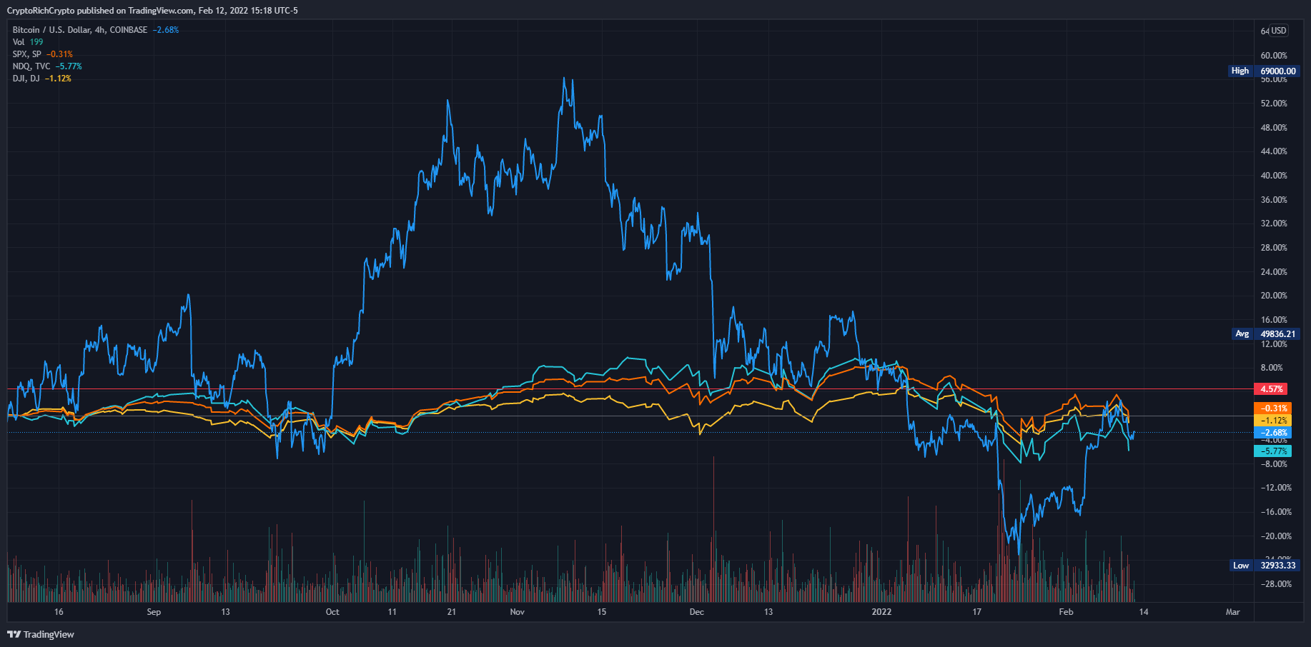Image resolution: width=1311 pixels, height=647 pixels.
Task: Click the teal -5.77% NDQ tag
Action: coord(1273,451)
